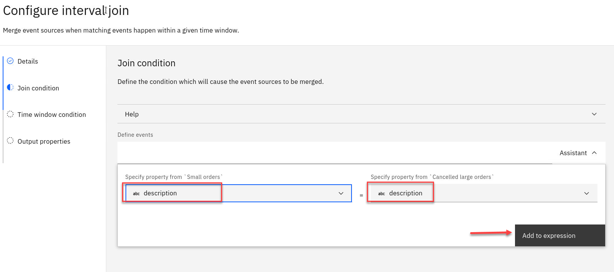
Task: Click the Define events expression input field
Action: (334, 153)
